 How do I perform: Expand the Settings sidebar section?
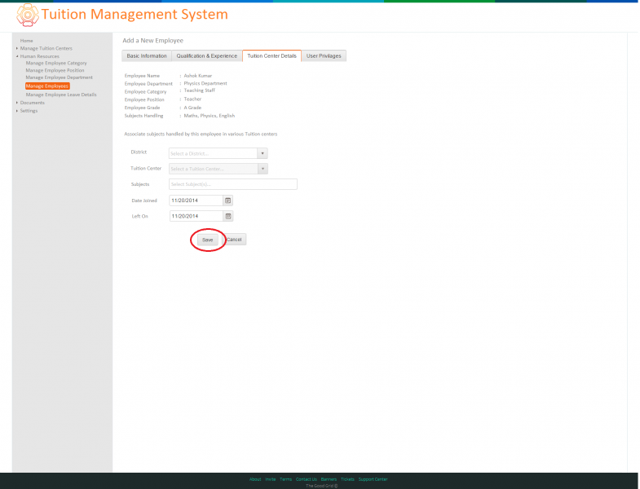(x=17, y=111)
